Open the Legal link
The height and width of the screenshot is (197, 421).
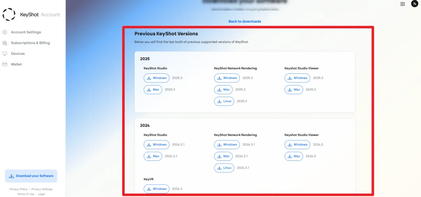41,194
